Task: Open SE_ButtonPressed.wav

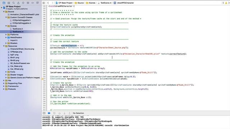Action: [x=19, y=63]
